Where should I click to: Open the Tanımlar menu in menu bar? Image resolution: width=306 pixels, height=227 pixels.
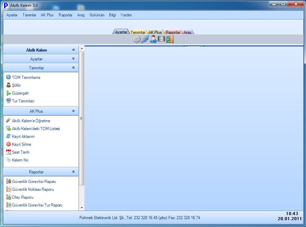tap(29, 15)
